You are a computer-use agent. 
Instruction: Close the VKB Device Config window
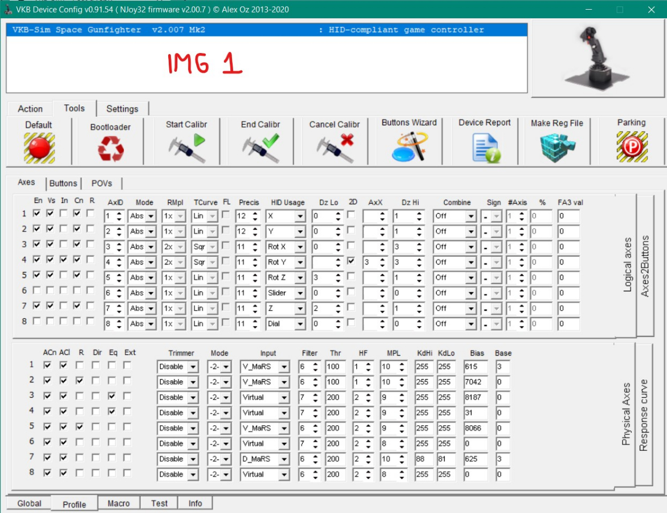(651, 9)
